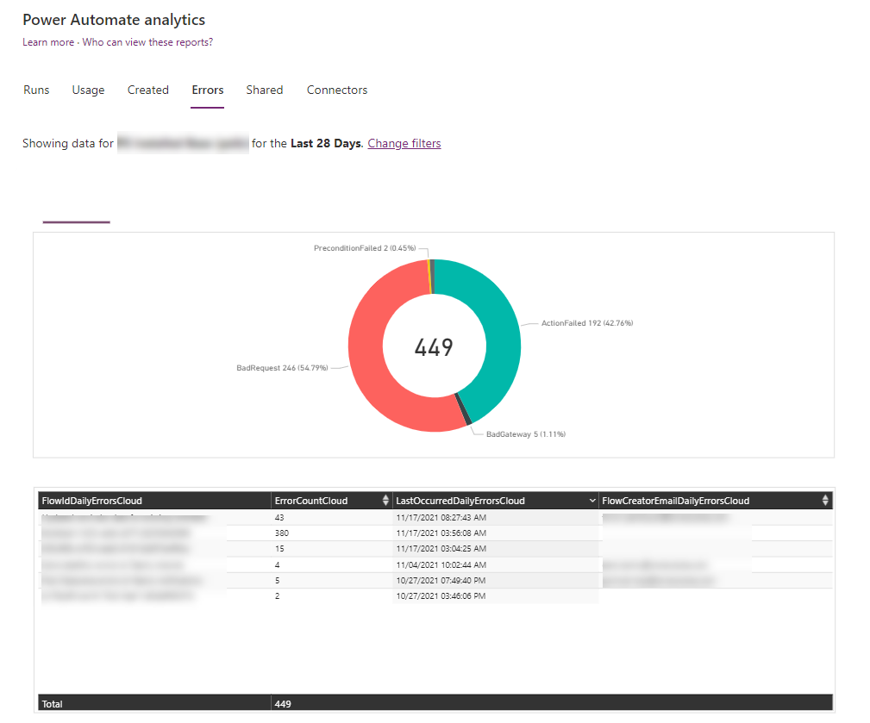Select the Errors tab
The width and height of the screenshot is (870, 723).
(x=208, y=90)
